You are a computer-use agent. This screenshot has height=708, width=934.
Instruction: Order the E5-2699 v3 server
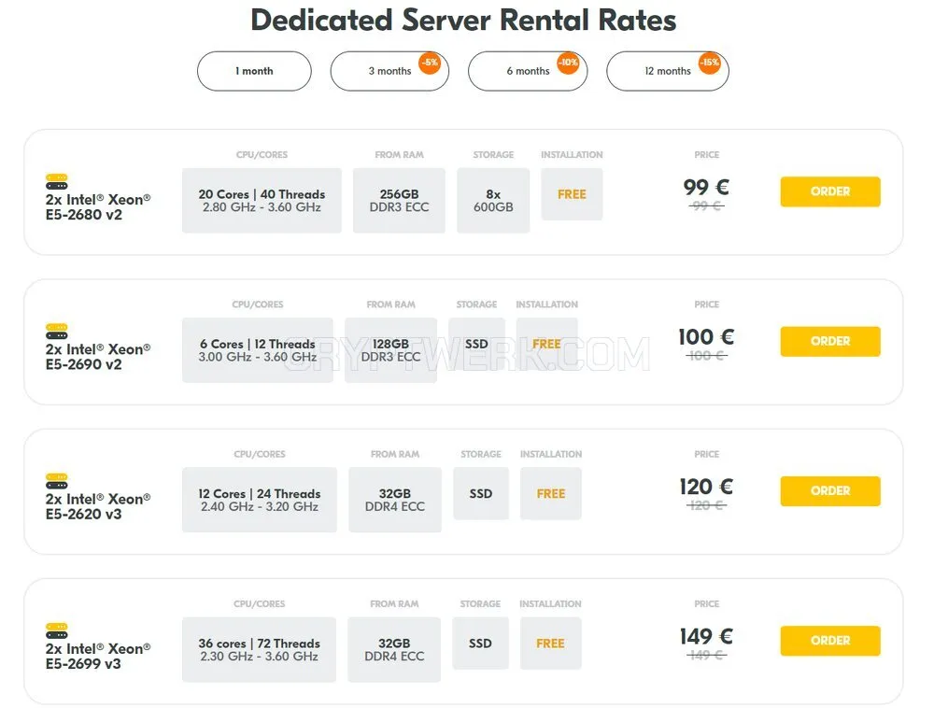[830, 641]
